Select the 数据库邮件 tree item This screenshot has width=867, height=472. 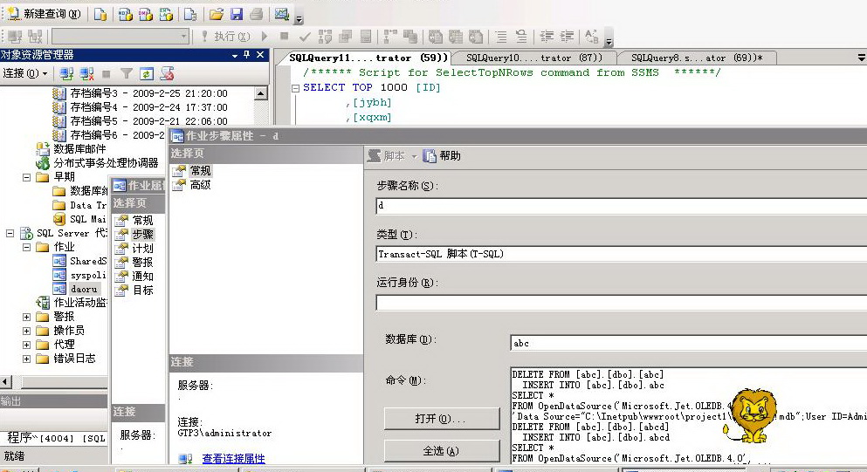tap(79, 148)
